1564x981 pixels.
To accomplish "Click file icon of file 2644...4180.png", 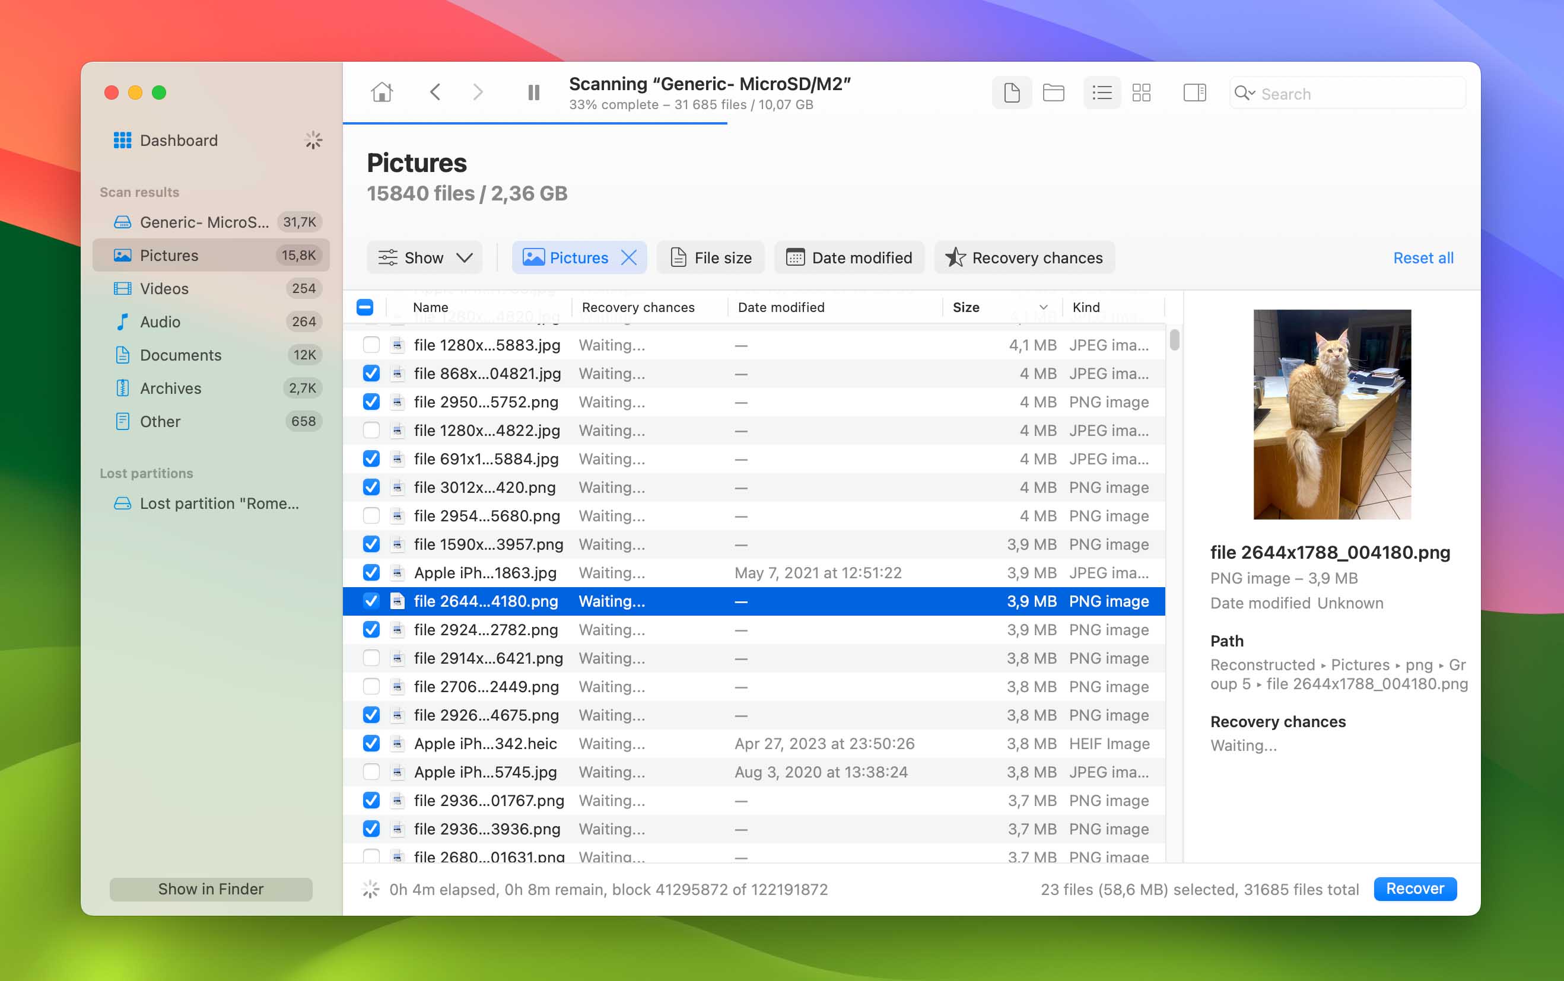I will coord(397,601).
